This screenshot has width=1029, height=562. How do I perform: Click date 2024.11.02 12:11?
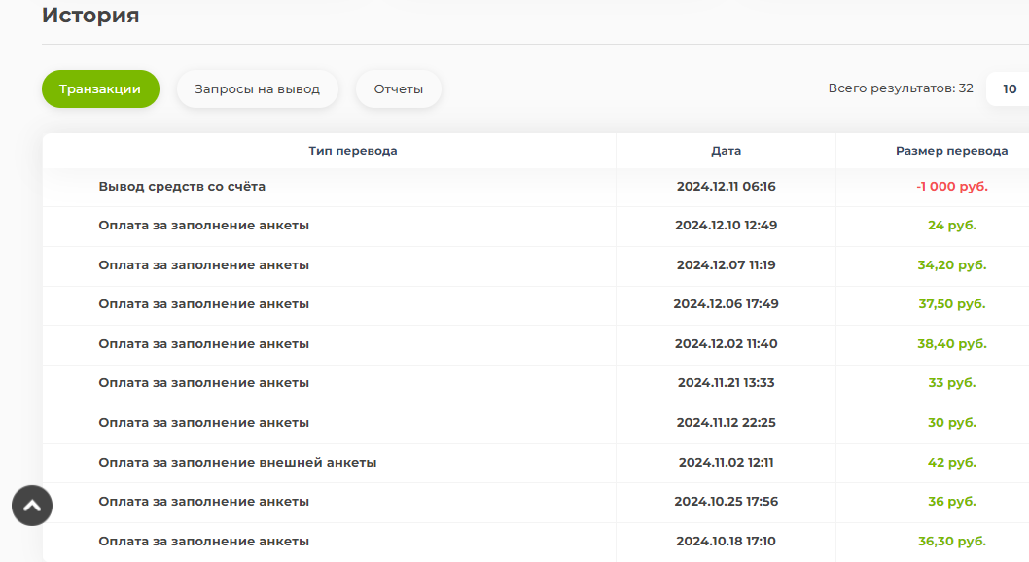(726, 462)
